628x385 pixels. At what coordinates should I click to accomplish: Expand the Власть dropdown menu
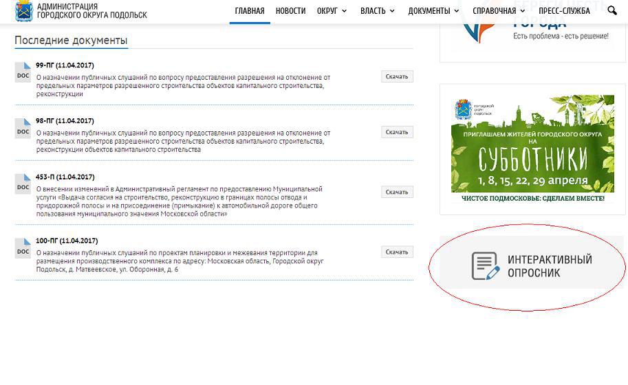pyautogui.click(x=378, y=11)
